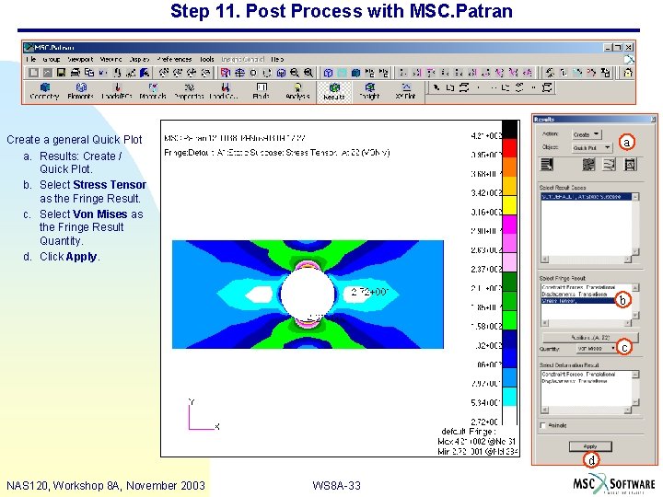Open the Materials application

tap(153, 91)
